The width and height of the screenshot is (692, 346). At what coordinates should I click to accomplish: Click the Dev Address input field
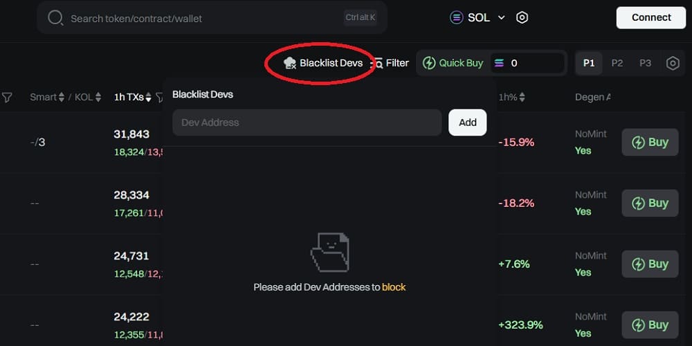[307, 122]
